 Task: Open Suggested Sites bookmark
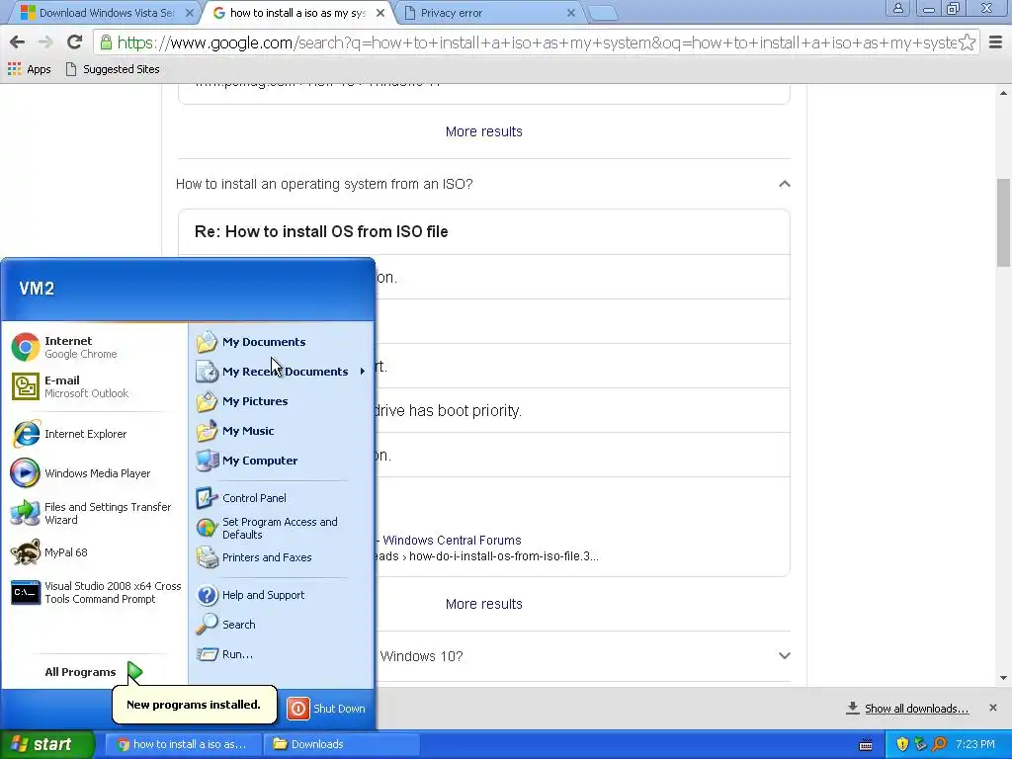coord(113,69)
